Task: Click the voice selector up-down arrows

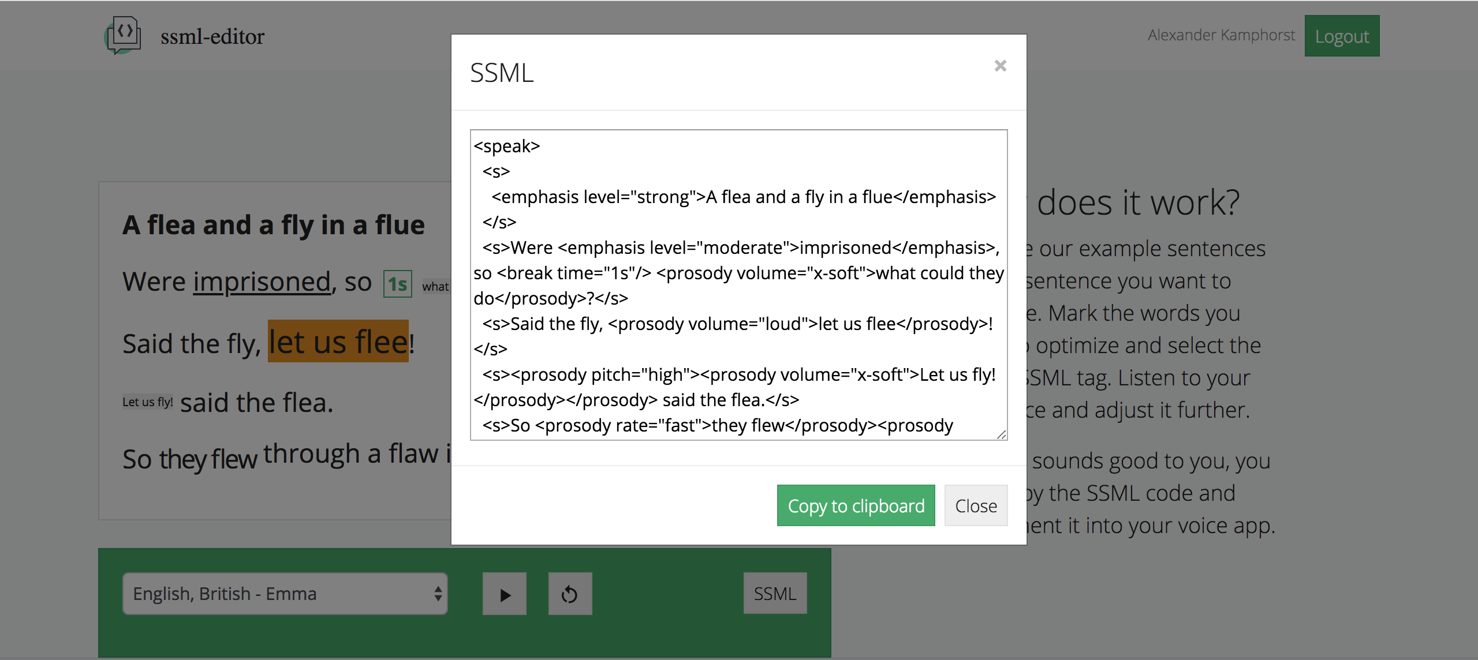Action: pyautogui.click(x=438, y=594)
